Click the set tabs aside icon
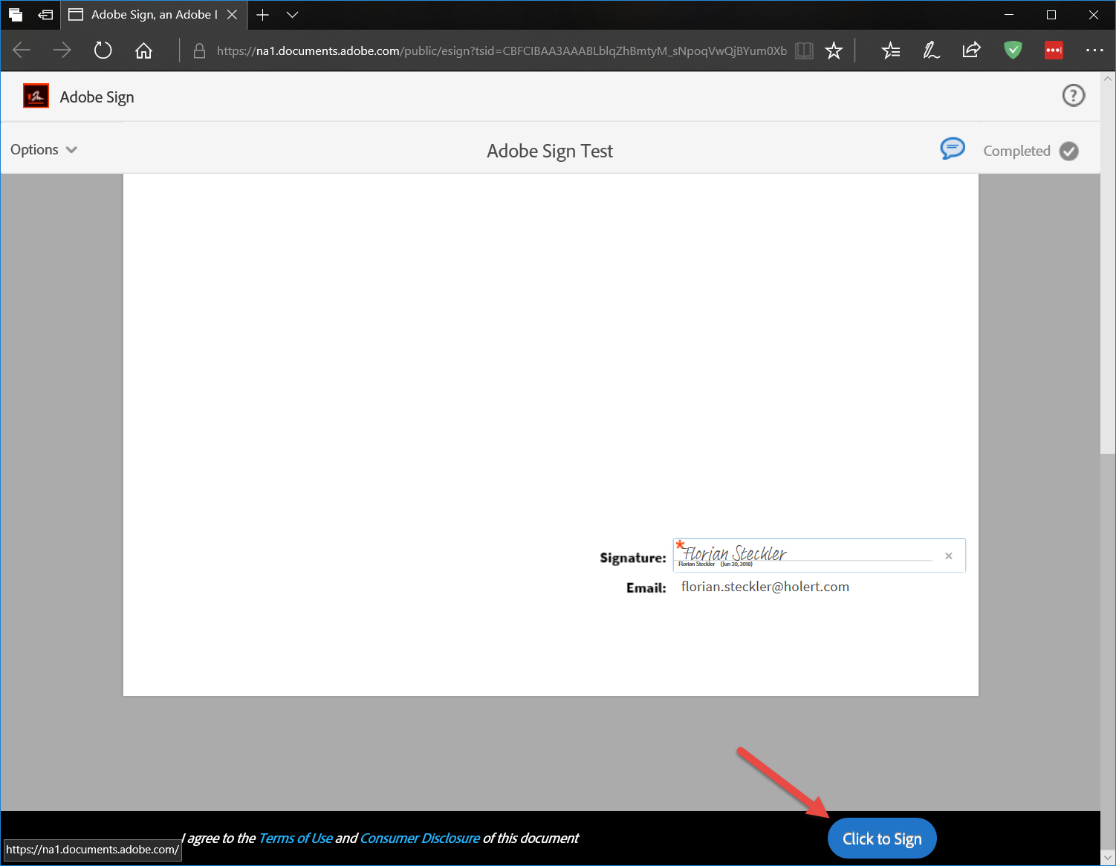This screenshot has height=866, width=1116. pos(45,15)
